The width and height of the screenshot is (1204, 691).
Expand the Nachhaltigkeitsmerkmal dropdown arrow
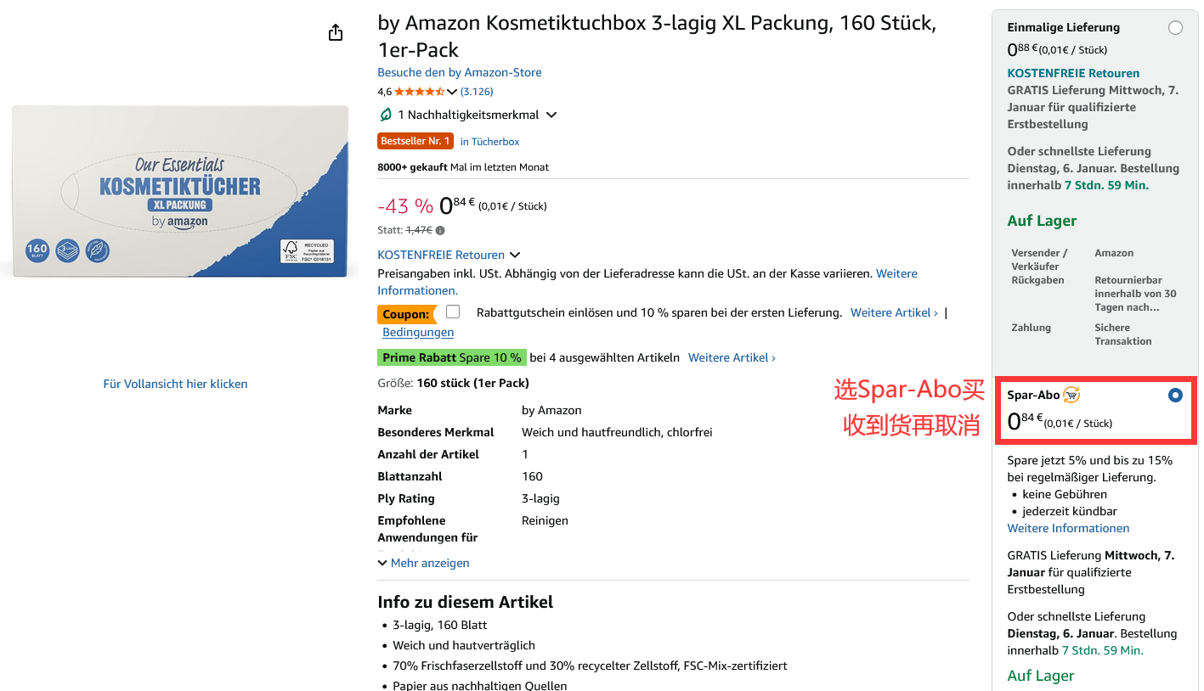(551, 115)
